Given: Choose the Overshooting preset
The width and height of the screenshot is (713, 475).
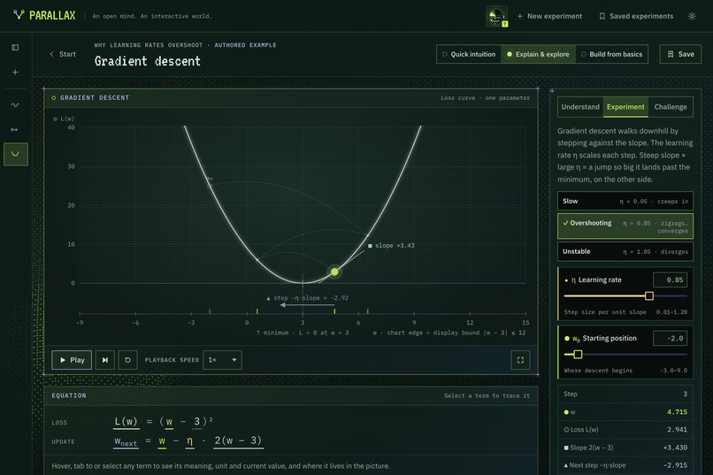Looking at the screenshot, I should [x=625, y=226].
